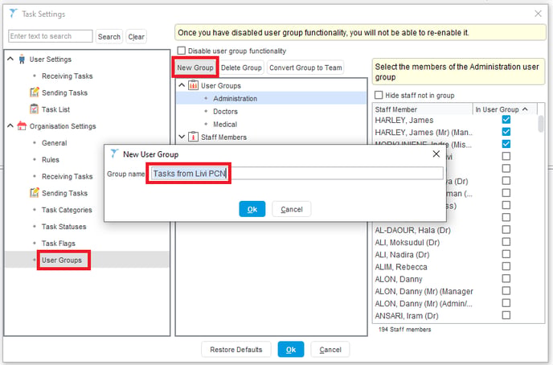Click the Task Settings window logo icon

tap(13, 14)
